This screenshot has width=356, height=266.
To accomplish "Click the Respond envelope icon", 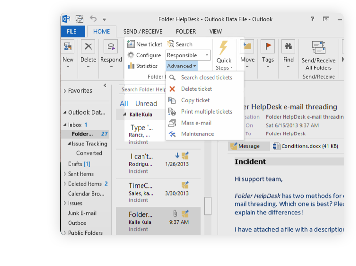I will (x=111, y=46).
